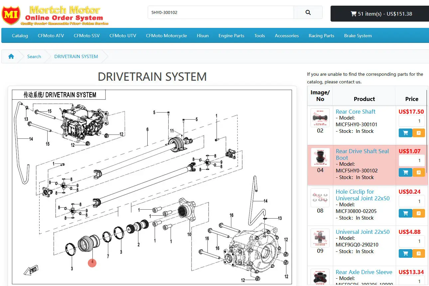
Task: Open the Rear Axle Drive Sleeve link
Action: 364,272
